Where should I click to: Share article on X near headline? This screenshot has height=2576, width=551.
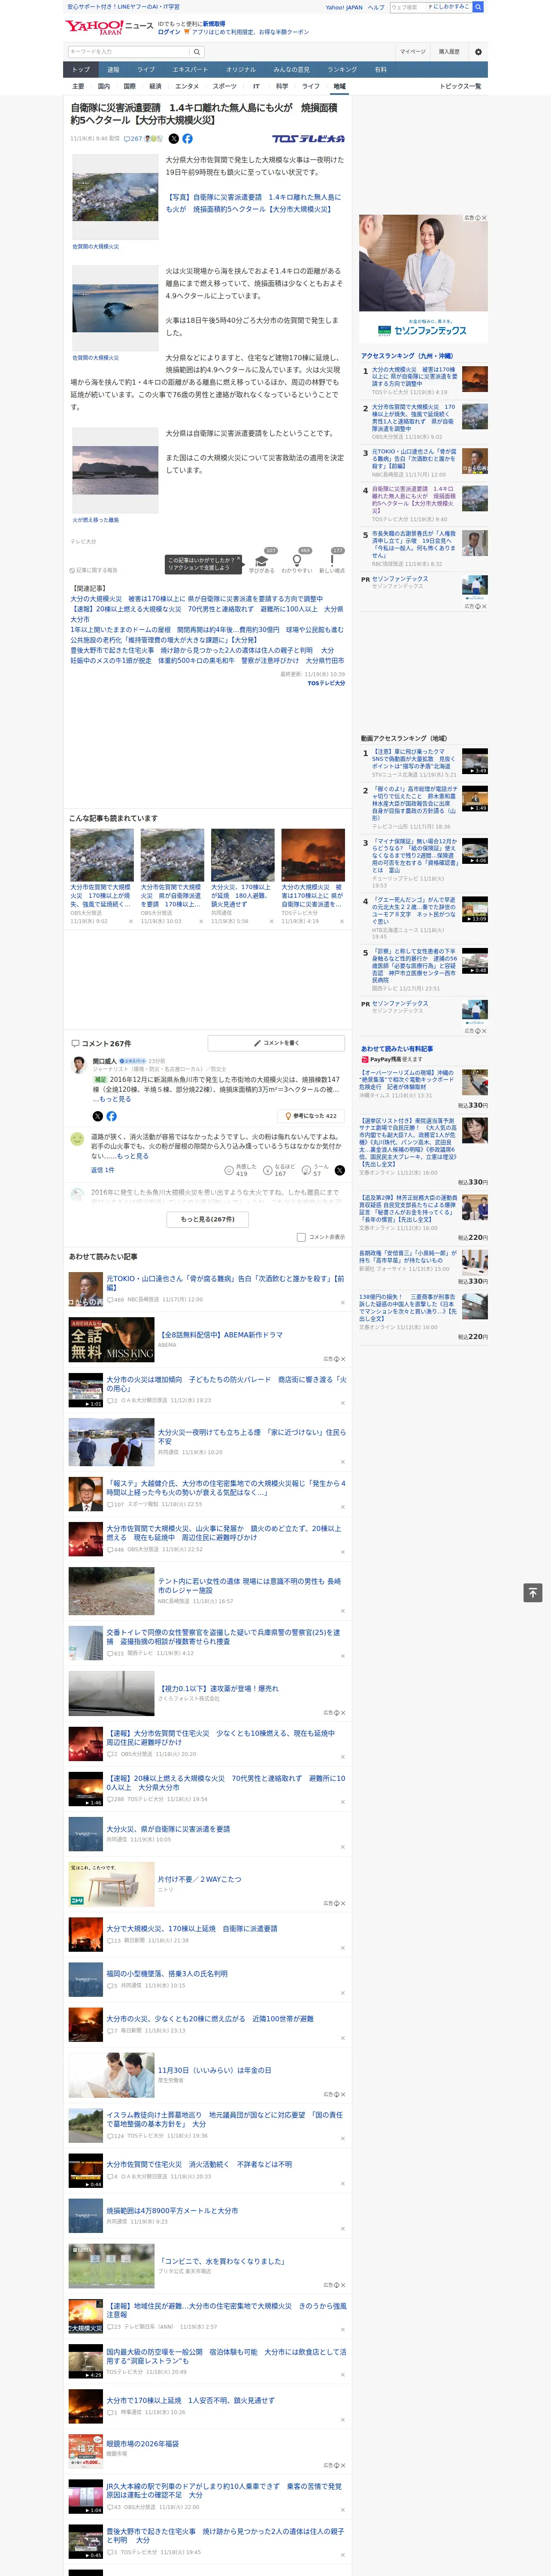174,139
